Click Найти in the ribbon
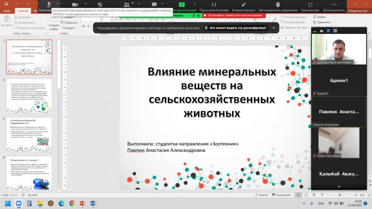Image resolution: width=372 pixels, height=209 pixels. coord(319,17)
